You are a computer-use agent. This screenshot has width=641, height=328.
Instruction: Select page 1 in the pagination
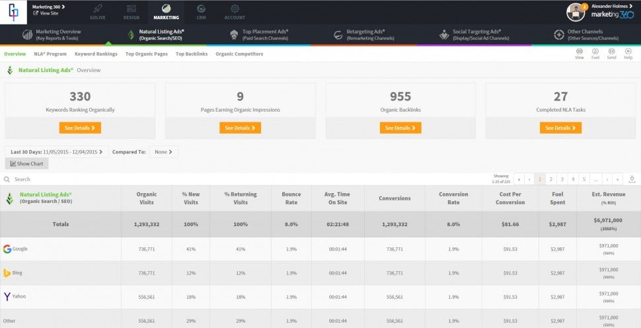pyautogui.click(x=541, y=179)
